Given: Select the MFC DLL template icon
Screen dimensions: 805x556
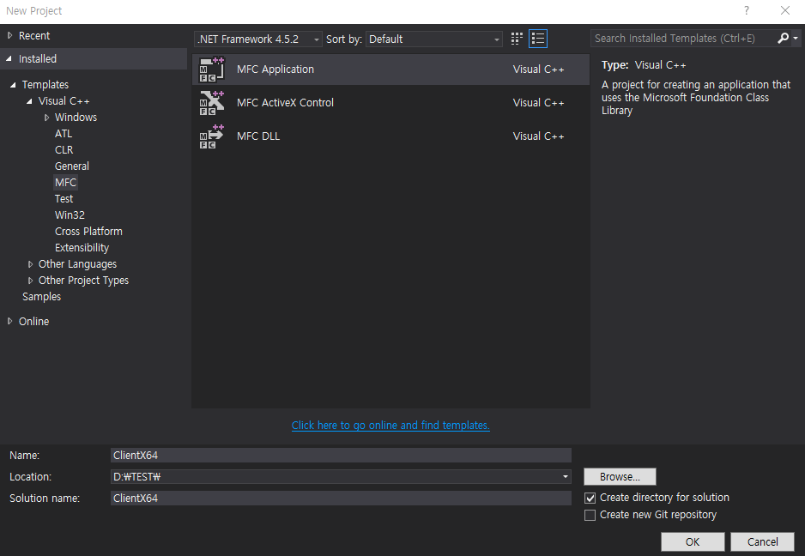Looking at the screenshot, I should 211,136.
